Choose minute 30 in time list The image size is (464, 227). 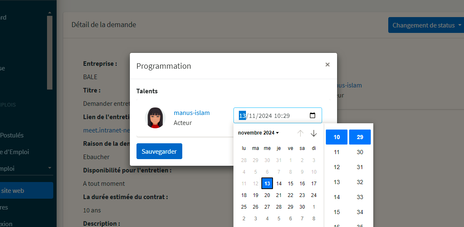[x=360, y=152]
